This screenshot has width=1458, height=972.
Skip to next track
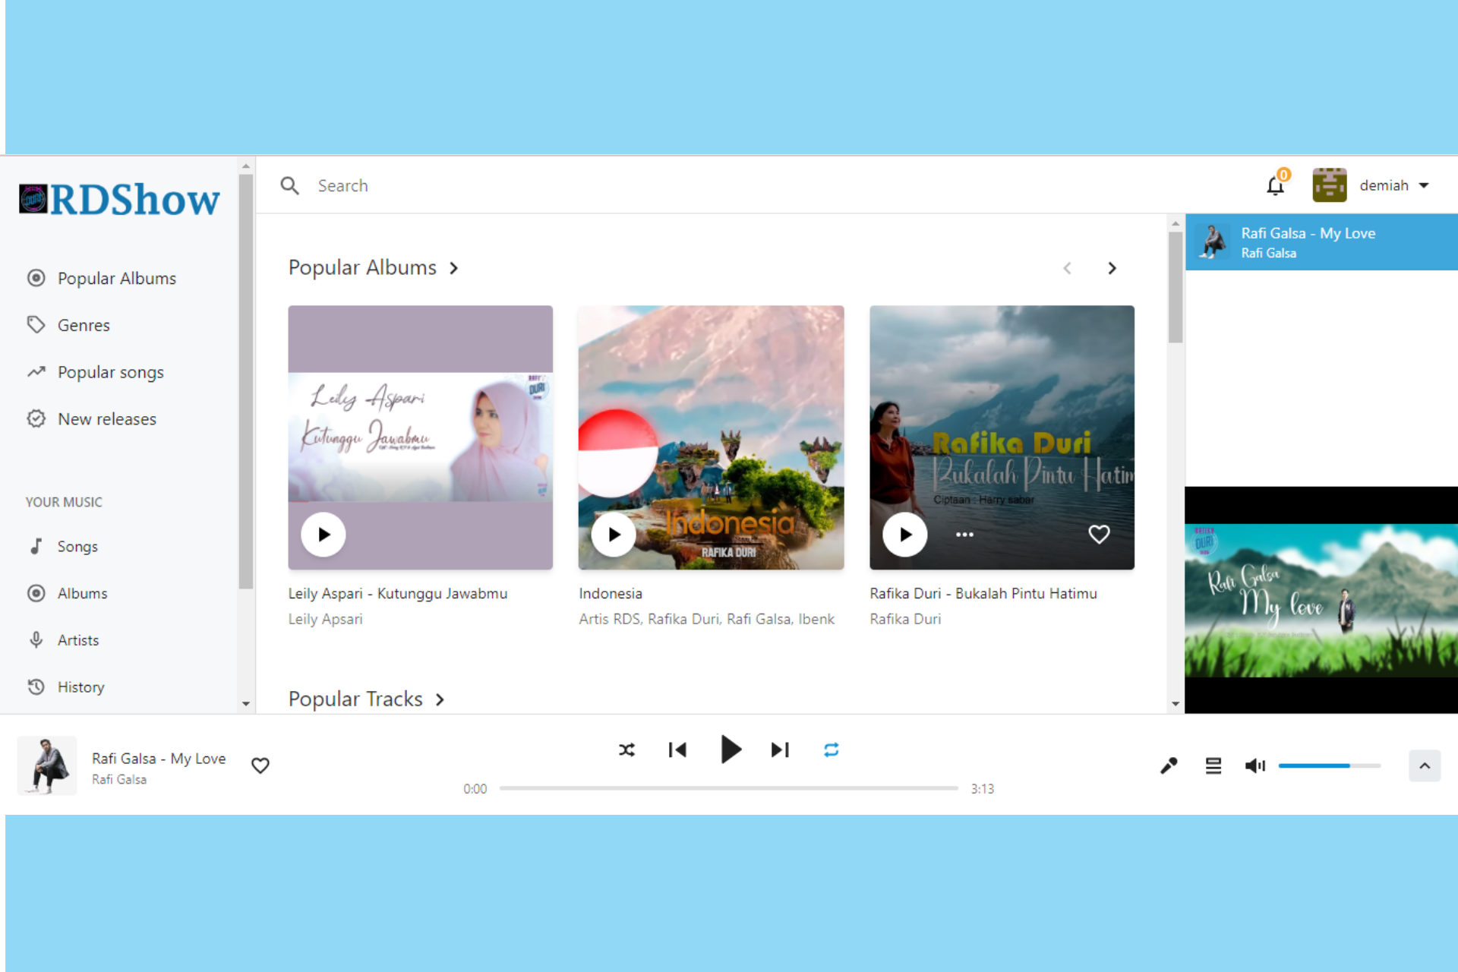(780, 750)
